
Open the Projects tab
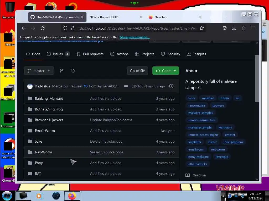[145, 54]
